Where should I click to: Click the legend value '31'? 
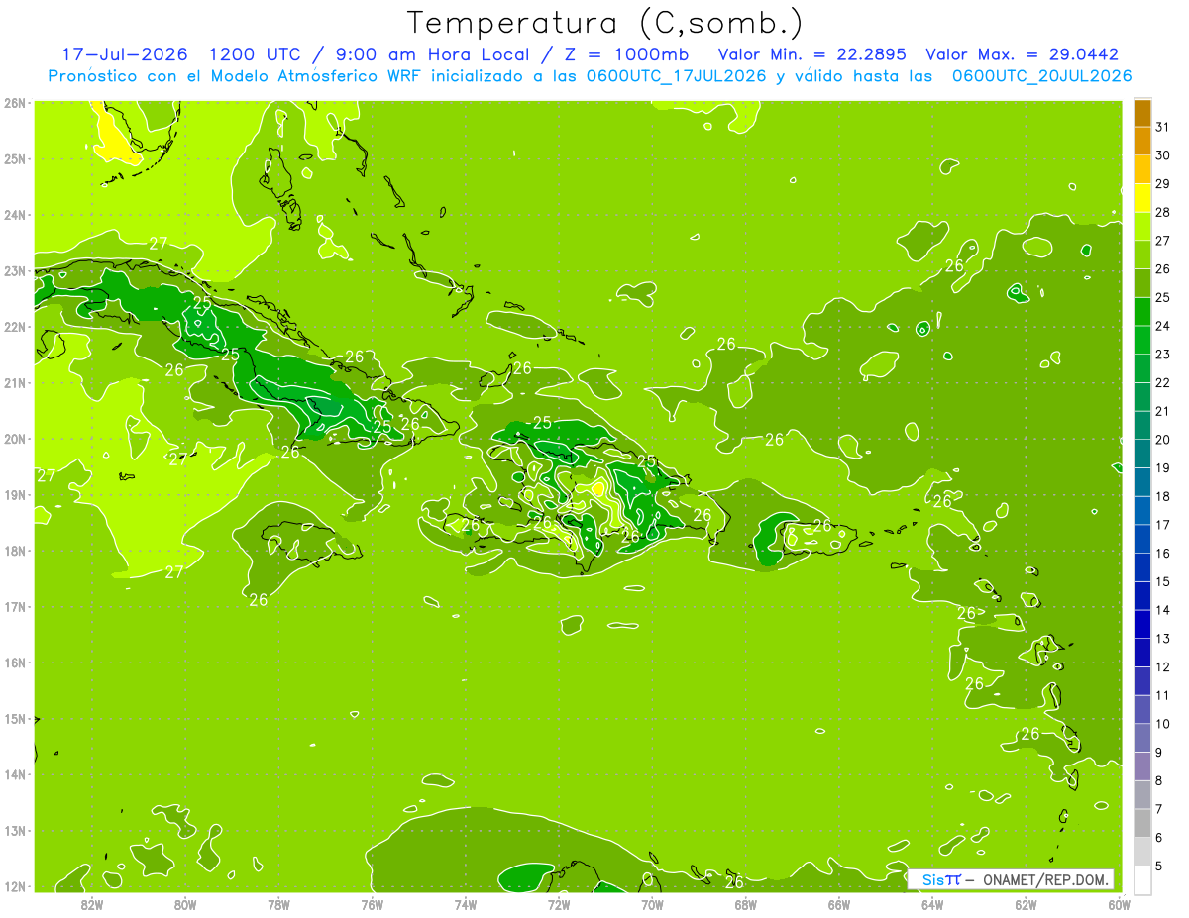point(1162,127)
